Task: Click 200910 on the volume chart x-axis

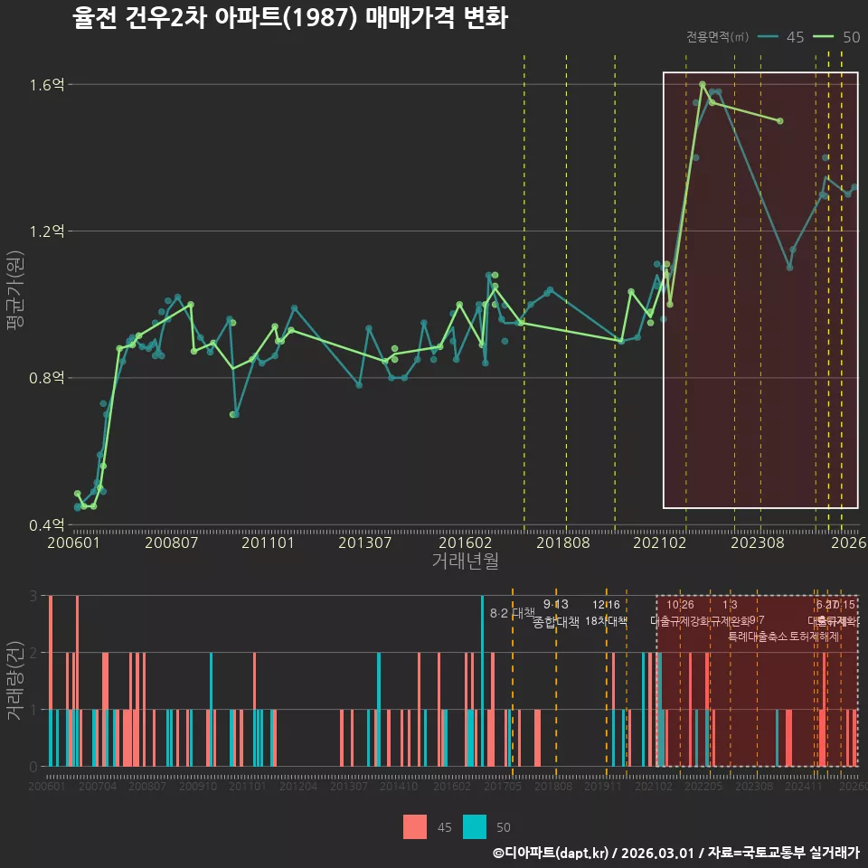Action: coord(198,786)
